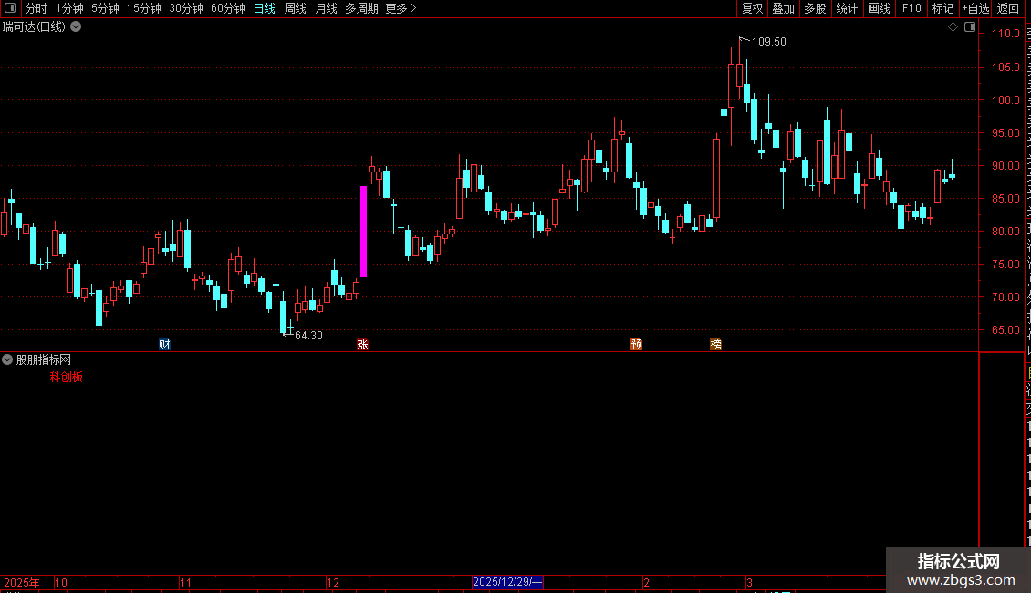Click the 标记 mark button

[942, 8]
